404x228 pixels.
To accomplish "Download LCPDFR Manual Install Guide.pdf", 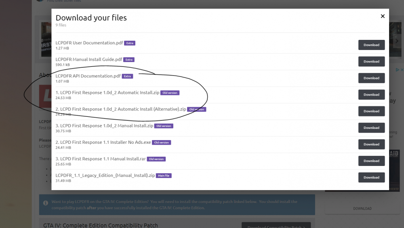I will 371,61.
